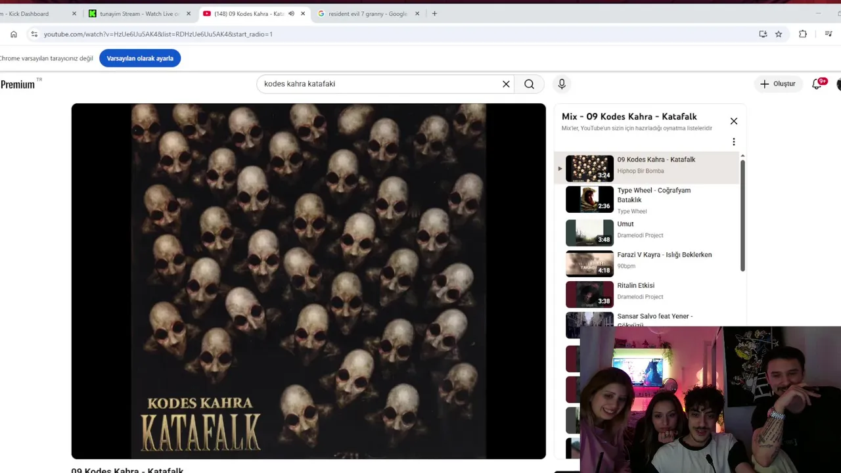Start voice search with microphone
This screenshot has height=473, width=841.
coord(562,84)
